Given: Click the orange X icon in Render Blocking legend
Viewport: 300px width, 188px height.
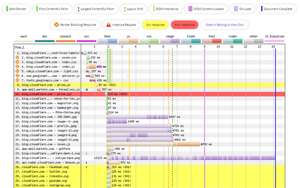Looking at the screenshot, I should 56,25.
